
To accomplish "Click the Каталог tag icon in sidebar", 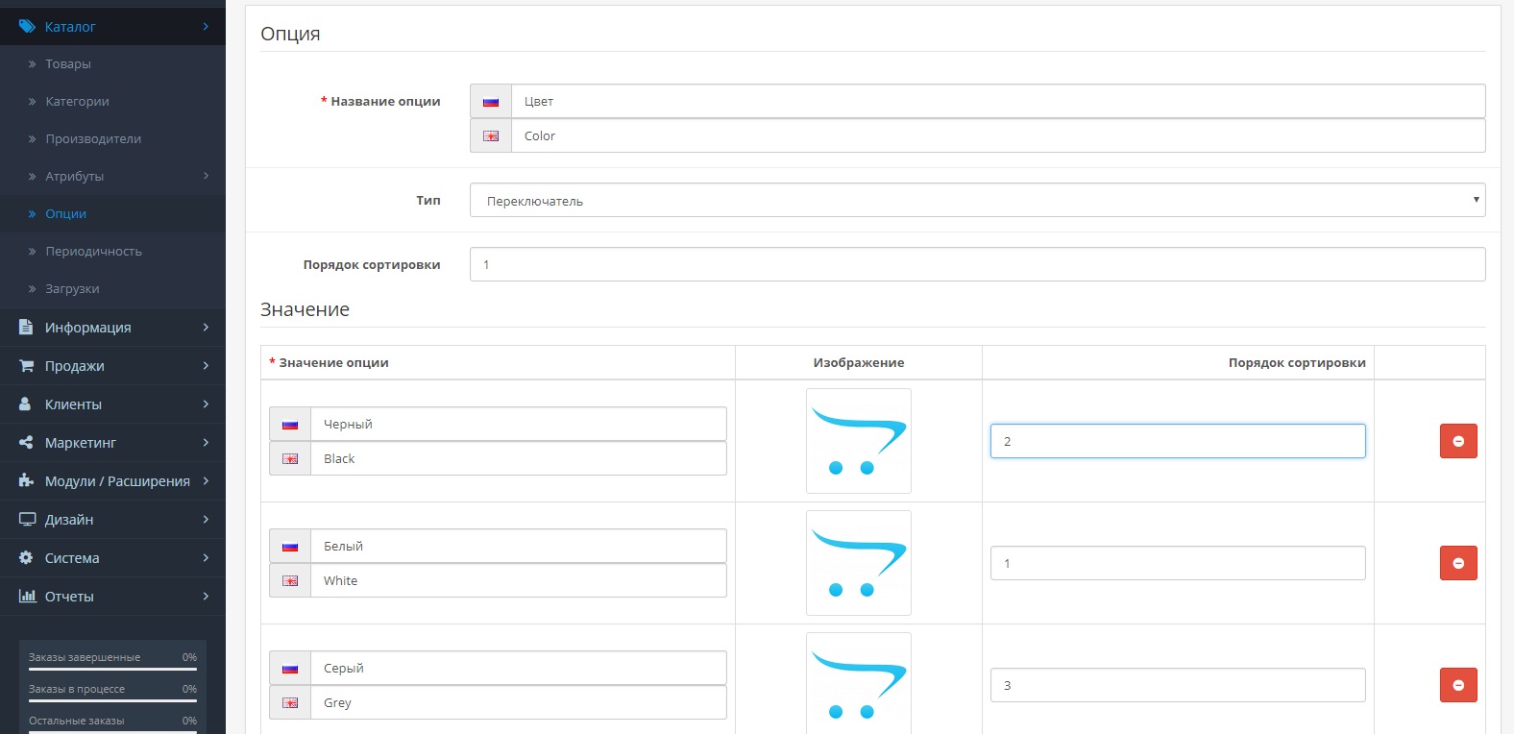I will click(x=27, y=27).
